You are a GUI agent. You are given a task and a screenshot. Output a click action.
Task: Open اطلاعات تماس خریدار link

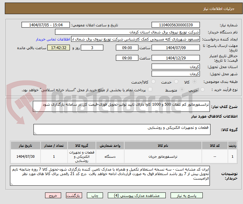pos(53,39)
